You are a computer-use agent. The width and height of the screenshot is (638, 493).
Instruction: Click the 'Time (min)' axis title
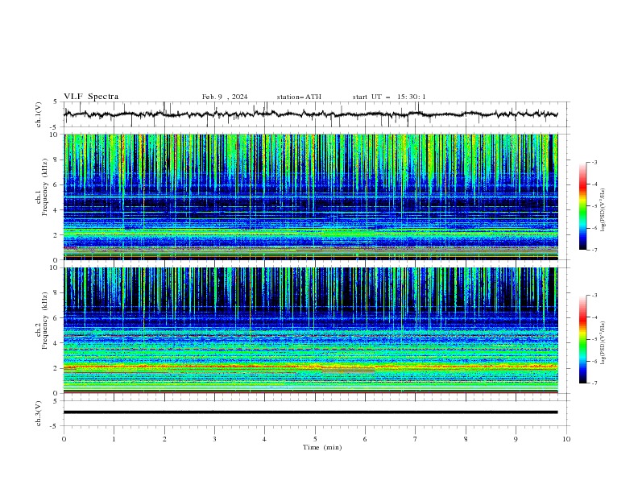pos(322,447)
